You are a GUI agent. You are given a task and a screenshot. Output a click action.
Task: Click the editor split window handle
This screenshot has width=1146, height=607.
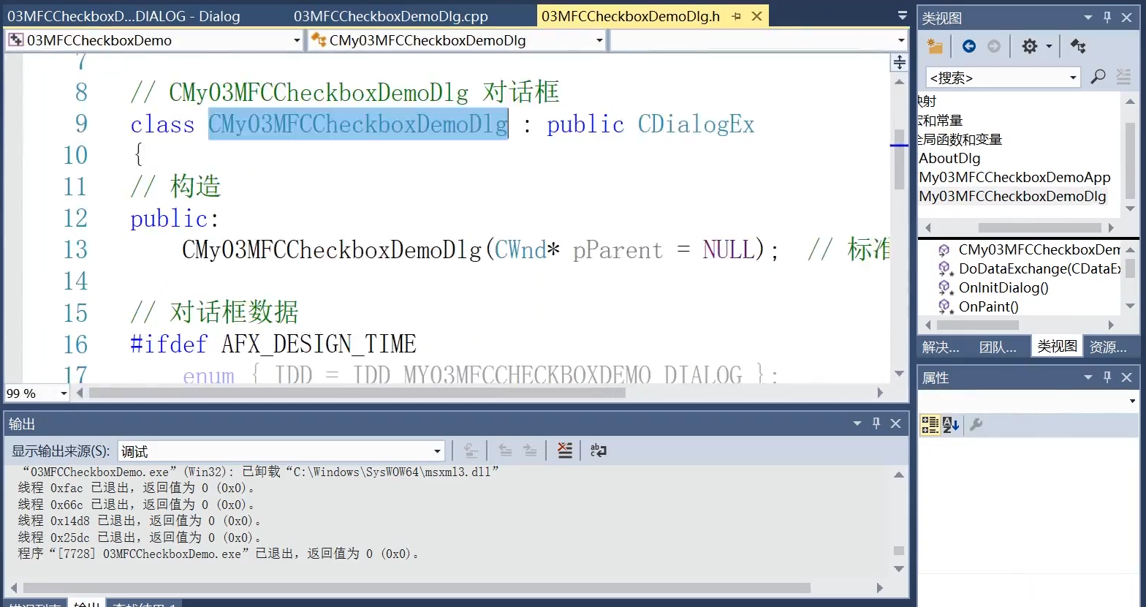[900, 62]
